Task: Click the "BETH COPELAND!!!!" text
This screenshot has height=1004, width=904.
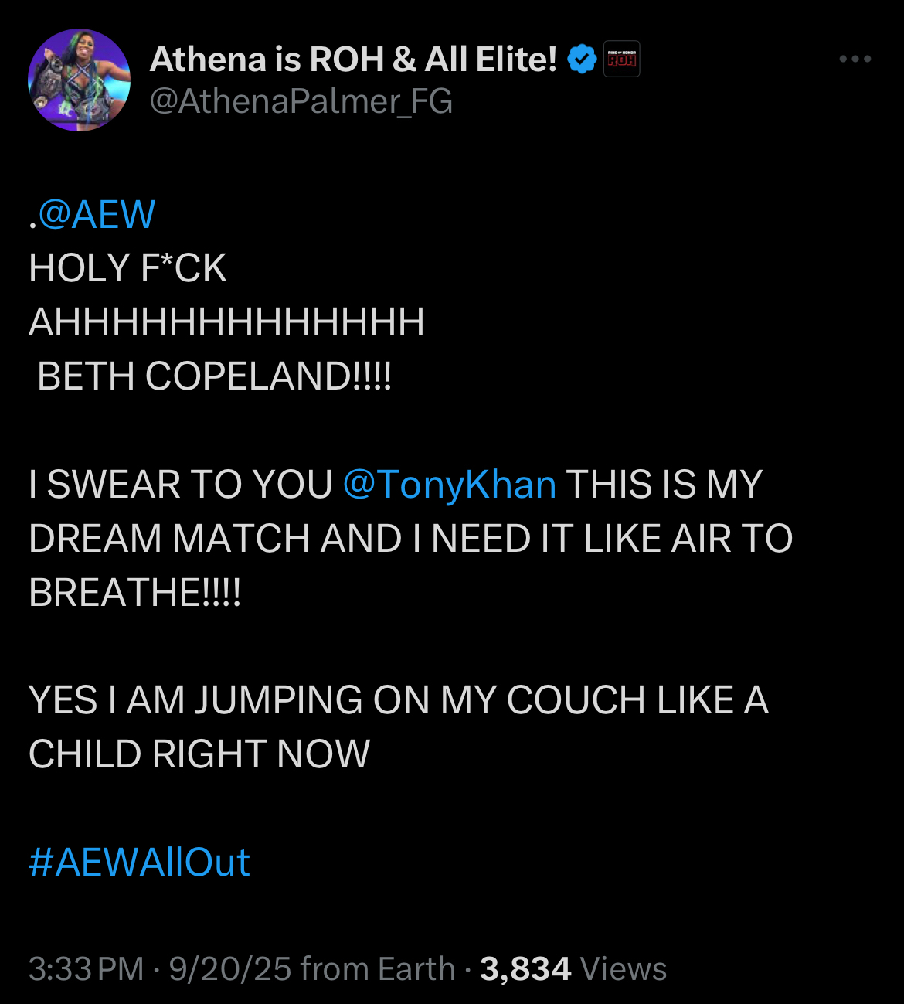Action: tap(214, 376)
